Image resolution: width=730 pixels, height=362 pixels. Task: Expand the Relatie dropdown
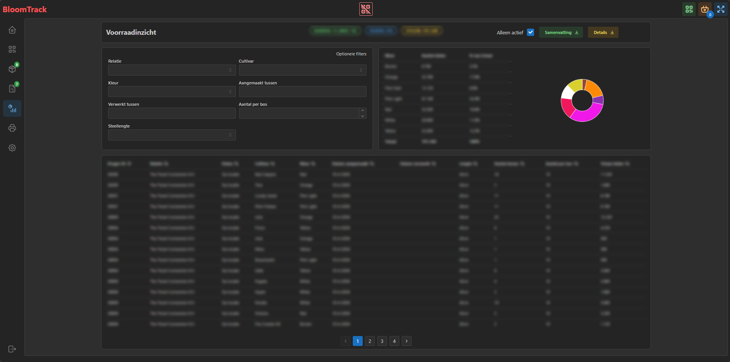pyautogui.click(x=172, y=70)
